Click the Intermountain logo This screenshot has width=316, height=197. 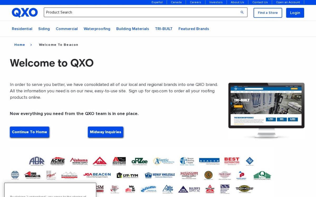70,175
